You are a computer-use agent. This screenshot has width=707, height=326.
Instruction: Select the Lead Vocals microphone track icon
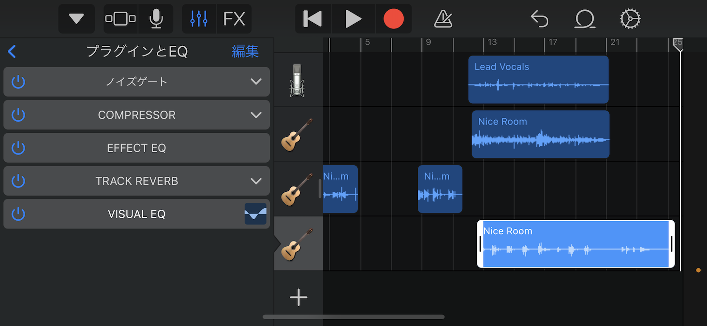(296, 80)
